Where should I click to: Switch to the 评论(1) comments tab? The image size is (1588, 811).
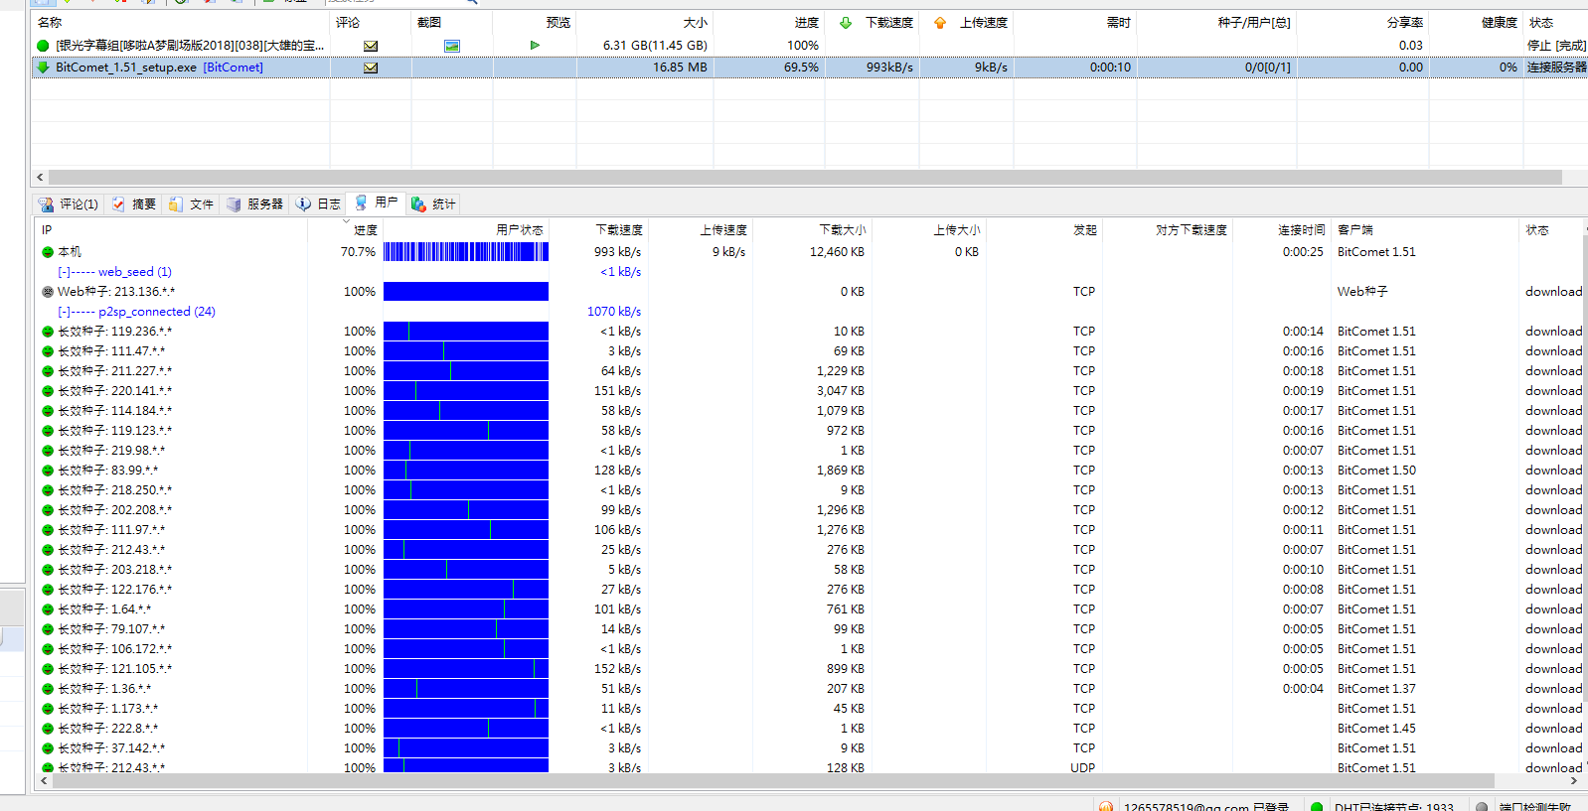(x=69, y=203)
